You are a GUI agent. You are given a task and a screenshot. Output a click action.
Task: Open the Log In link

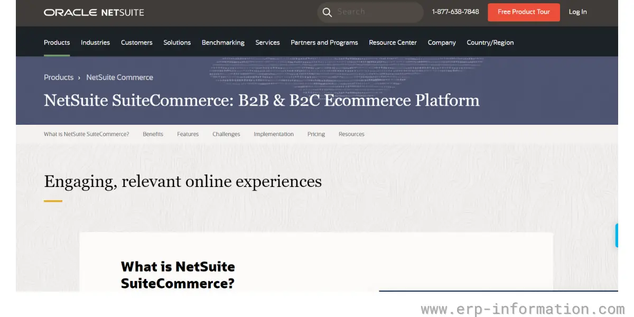point(577,12)
